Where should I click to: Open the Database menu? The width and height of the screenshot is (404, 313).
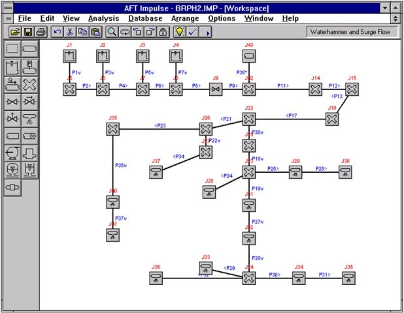point(145,18)
